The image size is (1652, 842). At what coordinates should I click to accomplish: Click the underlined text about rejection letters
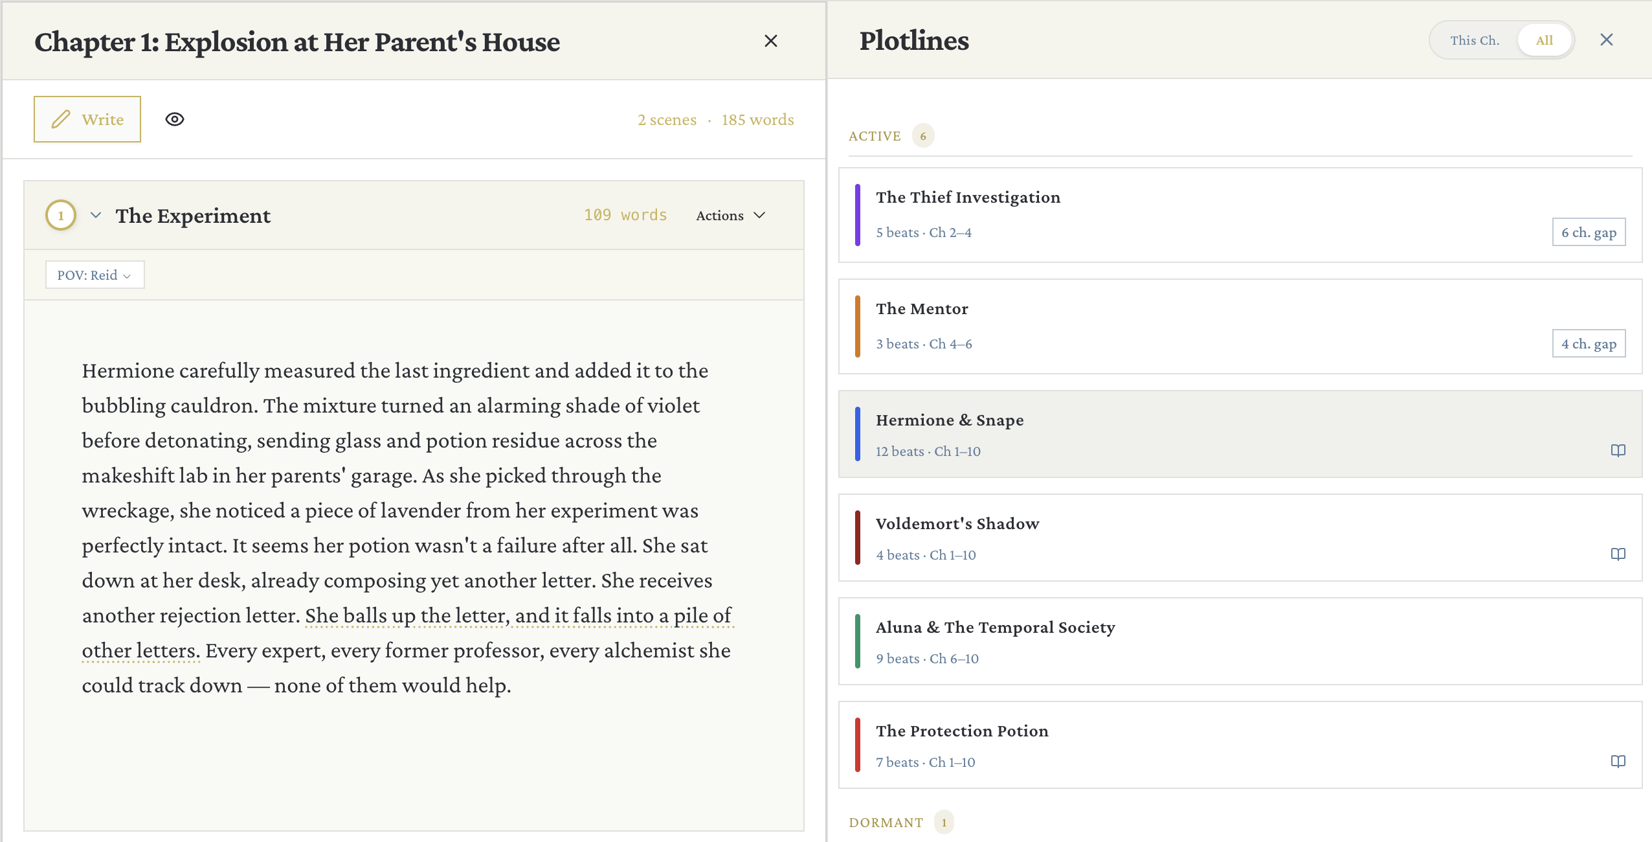click(518, 615)
